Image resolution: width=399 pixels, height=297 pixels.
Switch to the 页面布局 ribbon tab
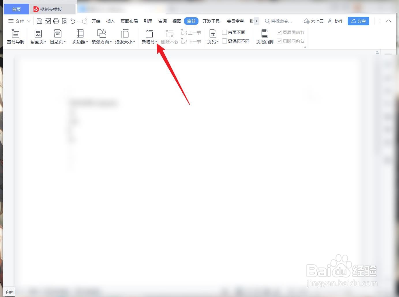(x=129, y=21)
